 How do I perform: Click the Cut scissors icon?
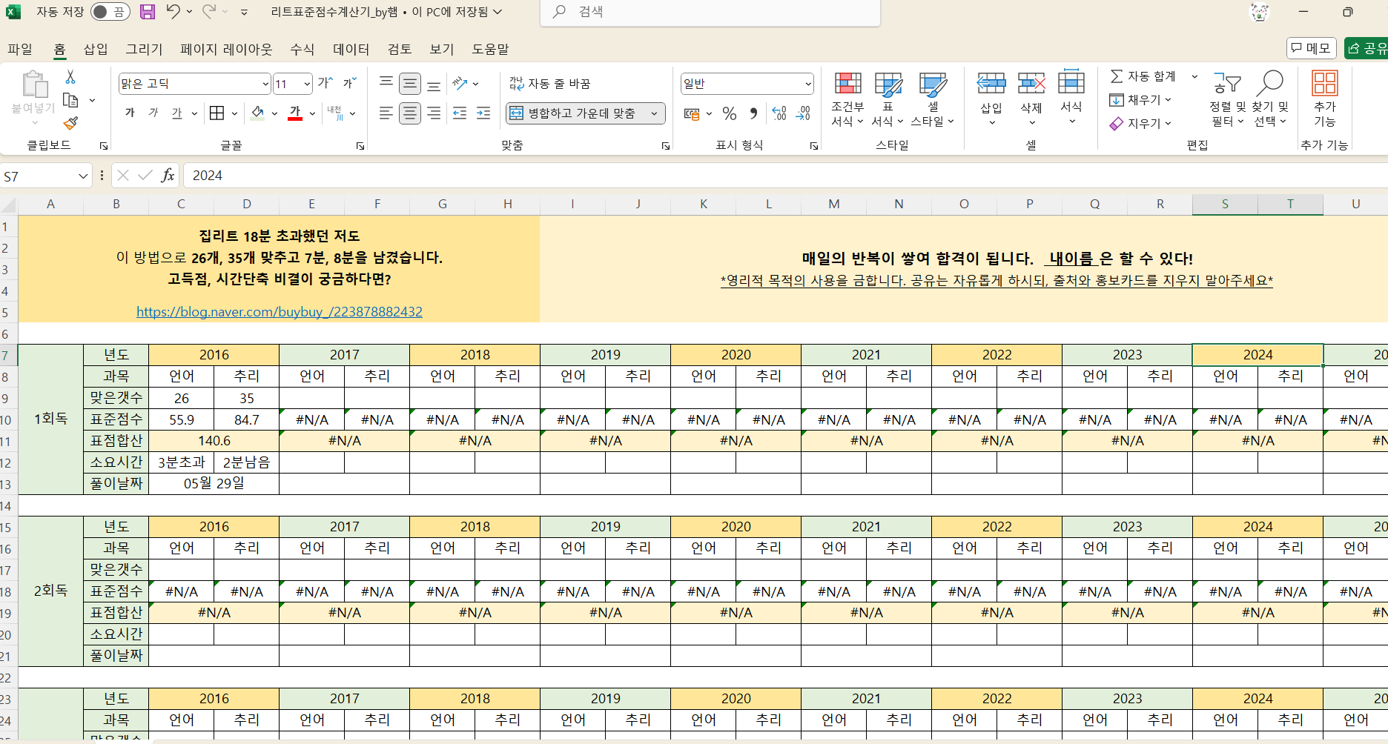tap(70, 77)
